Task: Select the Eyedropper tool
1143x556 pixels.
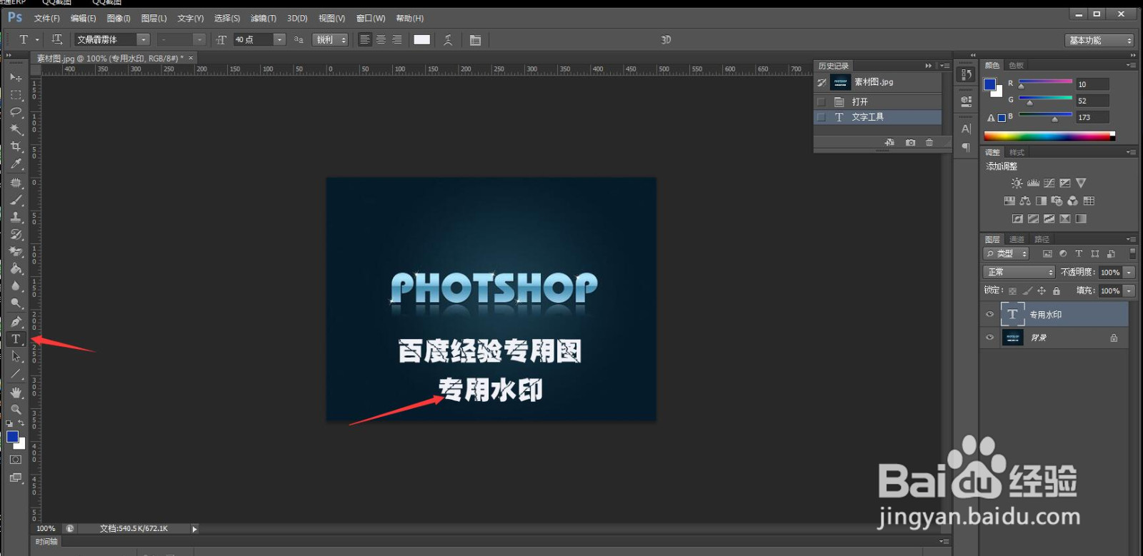Action: pos(16,164)
